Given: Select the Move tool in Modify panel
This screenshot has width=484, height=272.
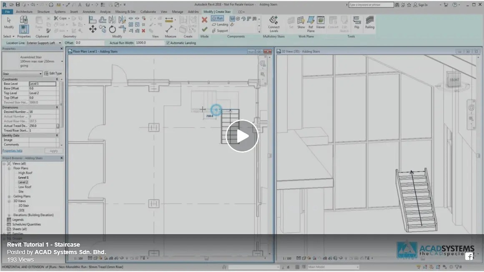Looking at the screenshot, I should tap(93, 29).
